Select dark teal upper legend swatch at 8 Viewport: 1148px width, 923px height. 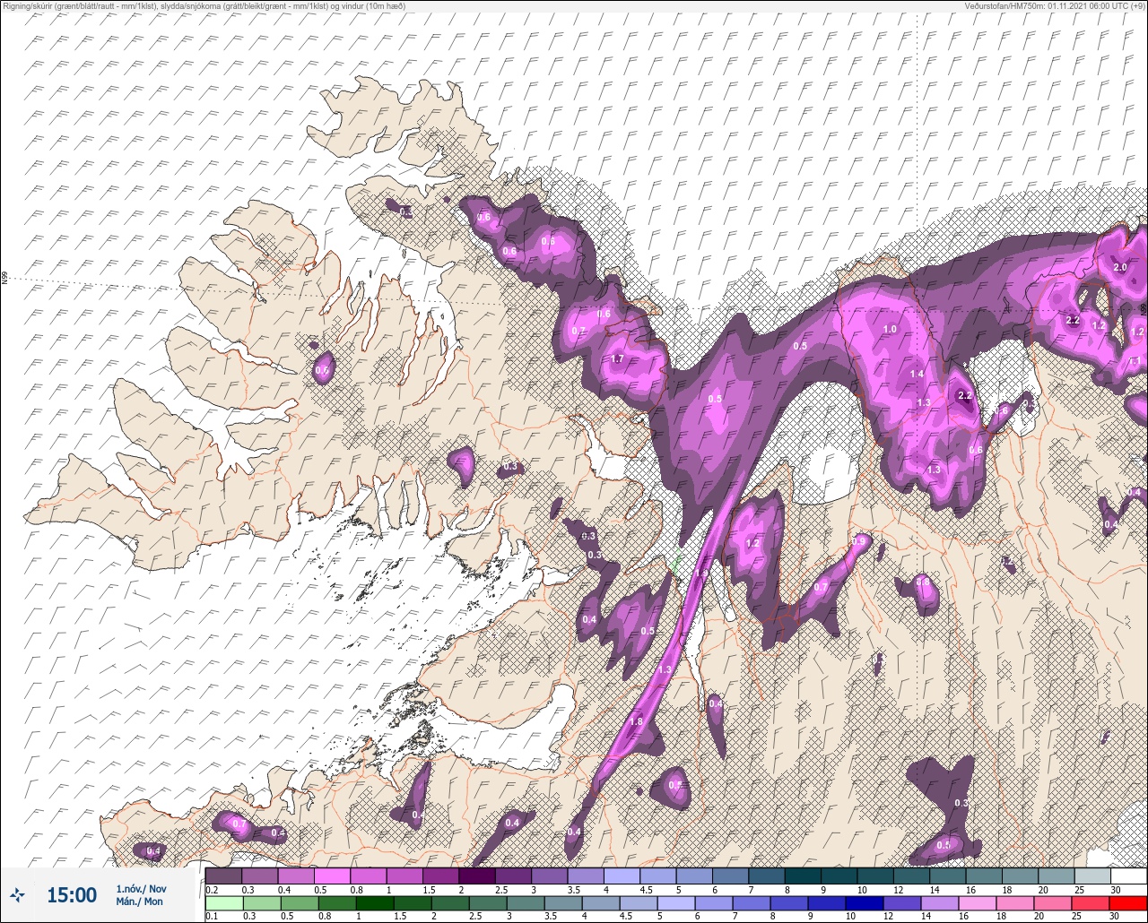click(803, 876)
